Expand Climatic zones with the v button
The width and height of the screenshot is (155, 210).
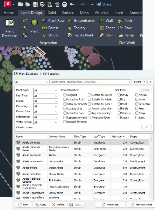[x=146, y=127]
